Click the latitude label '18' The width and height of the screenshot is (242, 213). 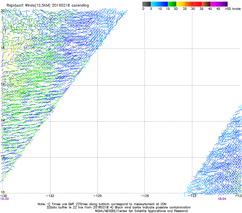pos(3,48)
